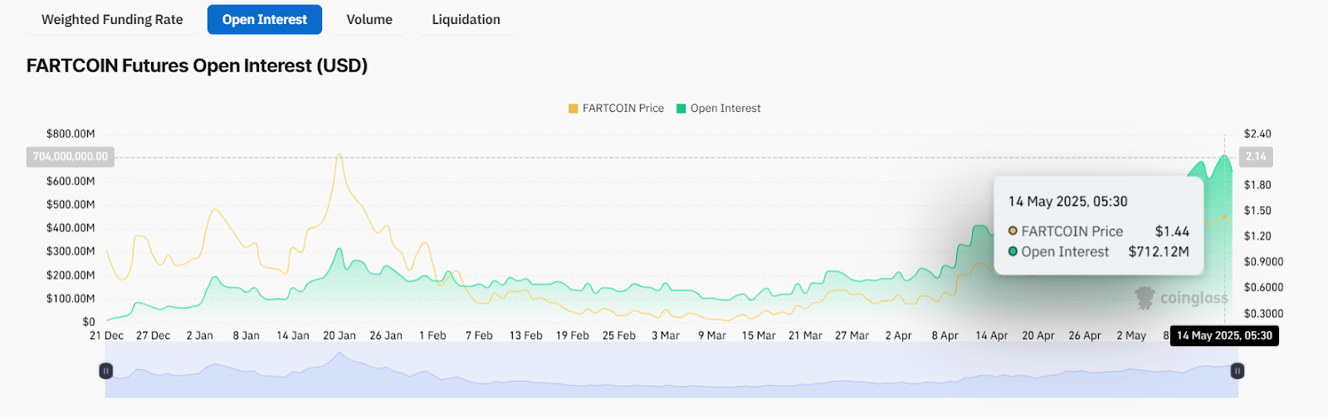Click the $0.3000 price axis value
This screenshot has height=419, width=1328.
click(x=1263, y=314)
